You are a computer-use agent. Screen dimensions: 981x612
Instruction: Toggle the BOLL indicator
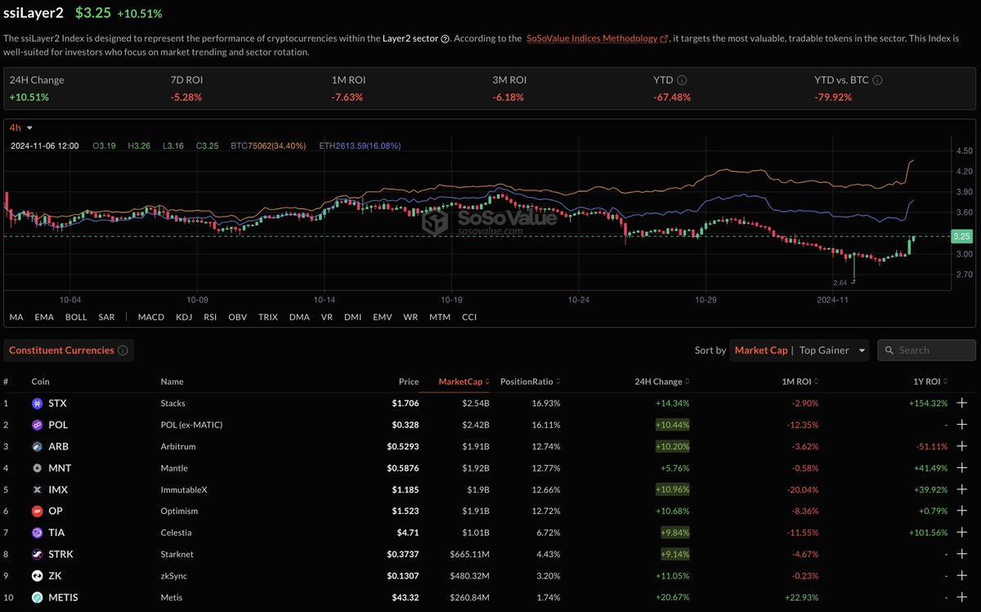[x=76, y=317]
